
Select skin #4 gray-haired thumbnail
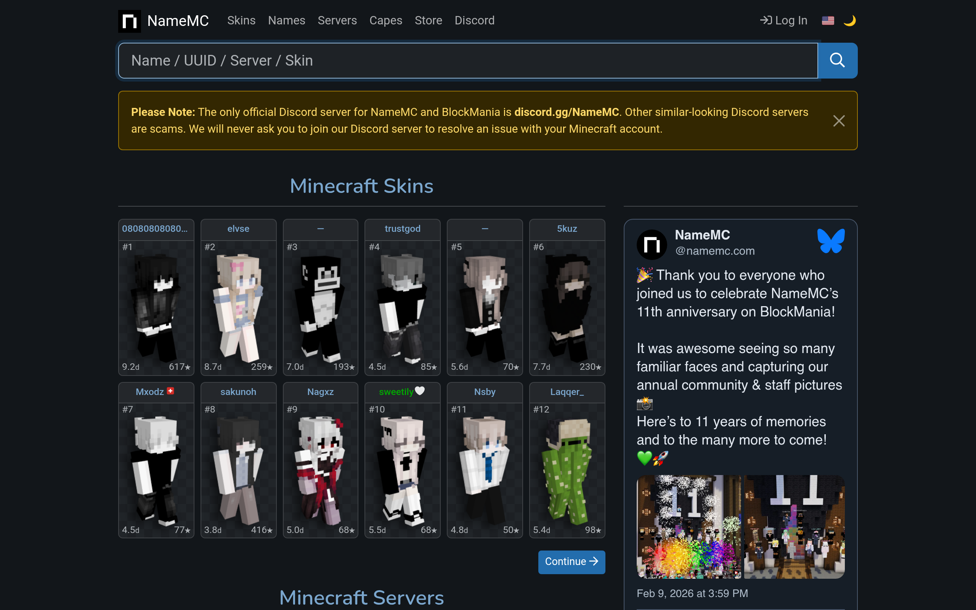[403, 307]
